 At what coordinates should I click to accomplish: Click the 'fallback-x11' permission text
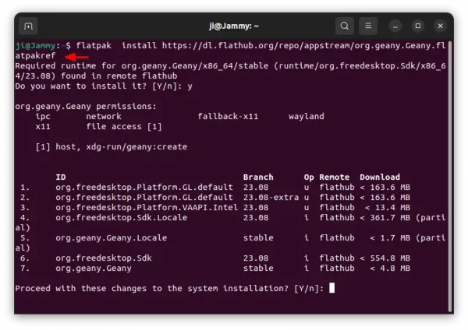click(228, 117)
